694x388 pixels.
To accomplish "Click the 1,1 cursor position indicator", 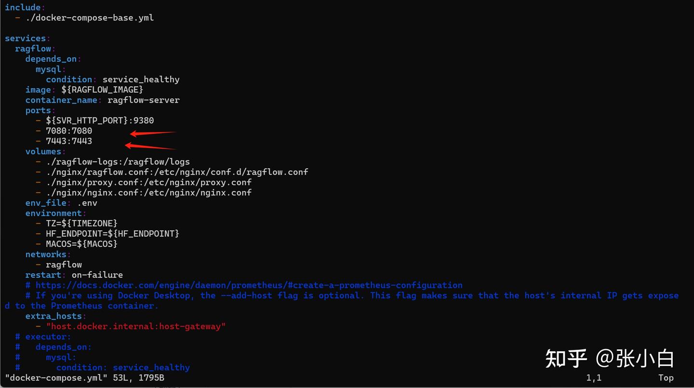I will [x=594, y=378].
